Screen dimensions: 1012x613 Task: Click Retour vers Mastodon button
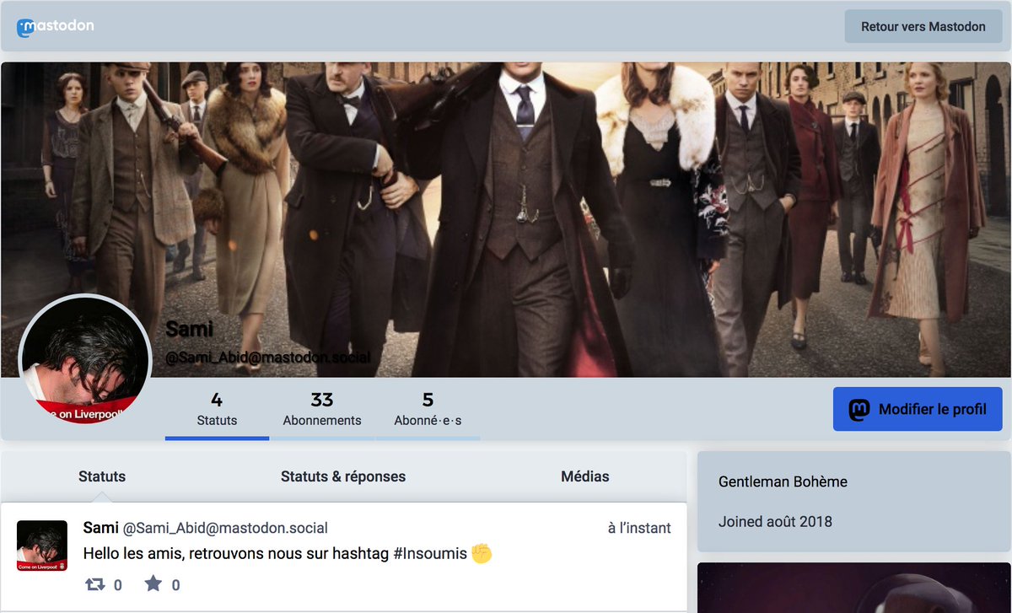click(x=923, y=27)
